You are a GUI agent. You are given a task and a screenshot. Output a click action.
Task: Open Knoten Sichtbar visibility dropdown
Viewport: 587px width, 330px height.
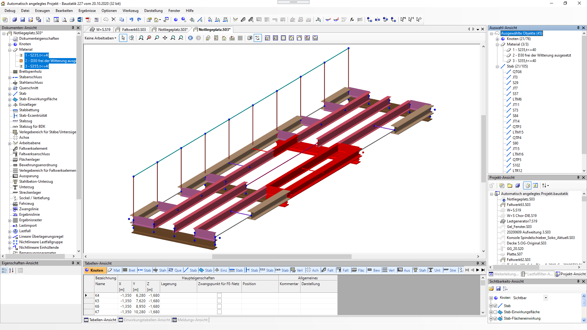(546, 298)
